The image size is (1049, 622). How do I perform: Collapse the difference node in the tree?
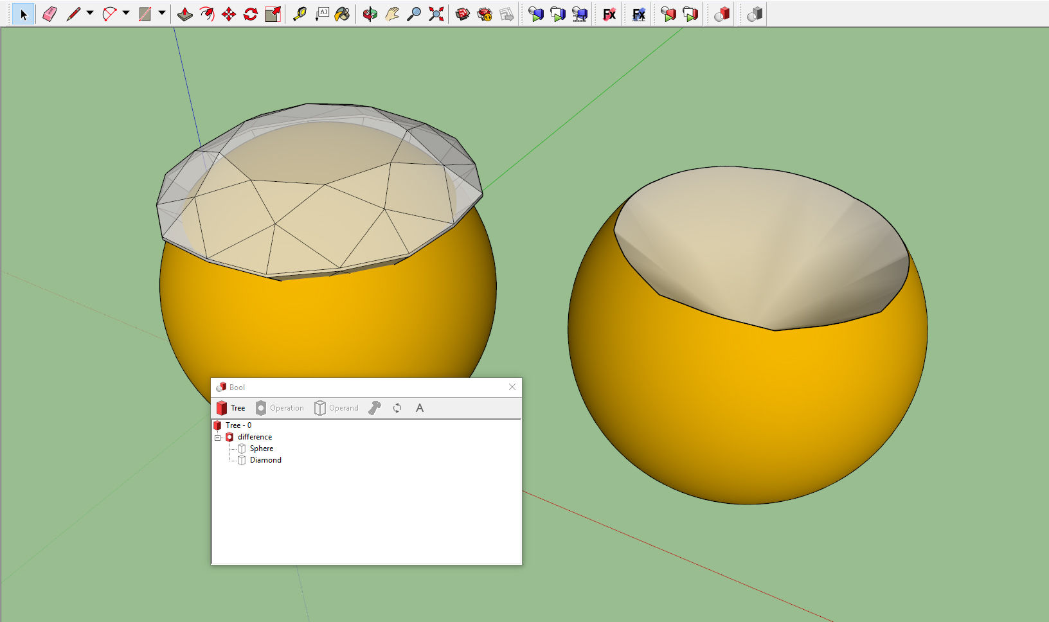click(217, 438)
